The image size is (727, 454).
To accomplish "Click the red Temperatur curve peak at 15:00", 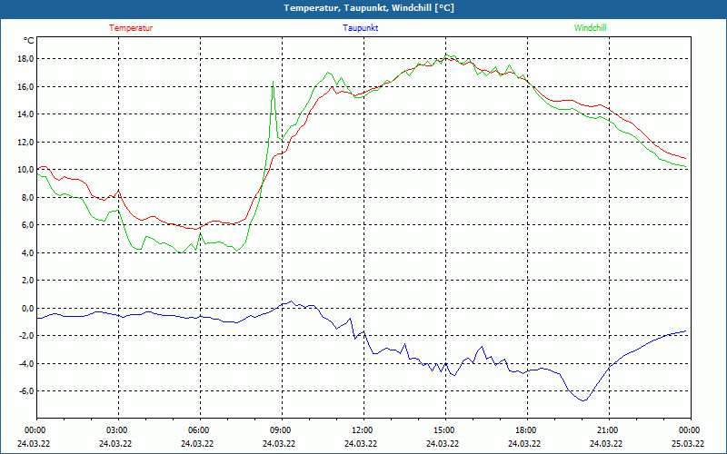I will [x=446, y=58].
